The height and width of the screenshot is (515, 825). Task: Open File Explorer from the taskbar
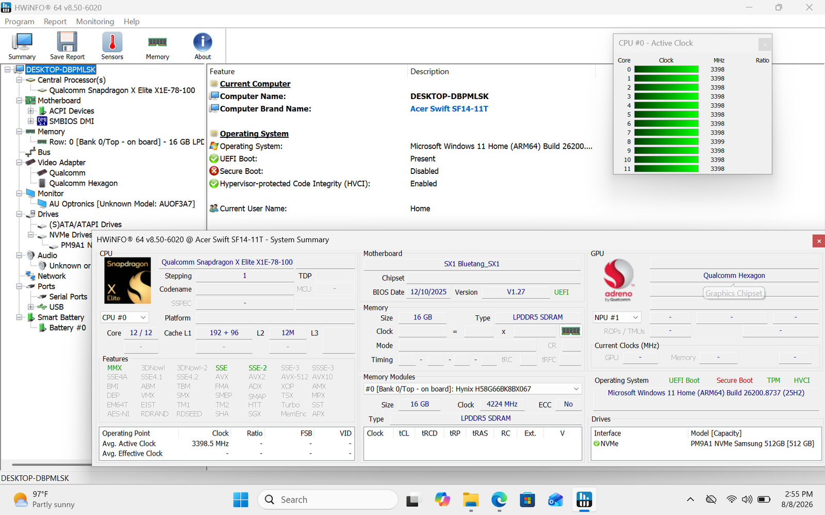[471, 500]
